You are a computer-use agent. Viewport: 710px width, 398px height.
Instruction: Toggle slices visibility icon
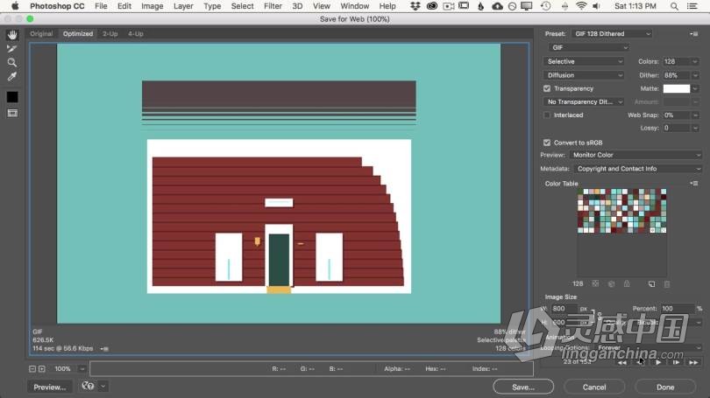tap(12, 113)
